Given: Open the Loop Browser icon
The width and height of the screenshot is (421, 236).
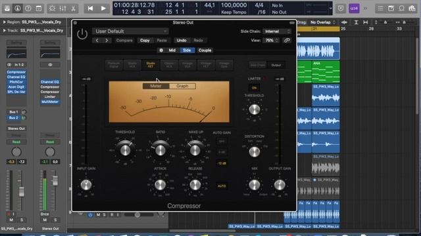Looking at the screenshot, I should [402, 9].
